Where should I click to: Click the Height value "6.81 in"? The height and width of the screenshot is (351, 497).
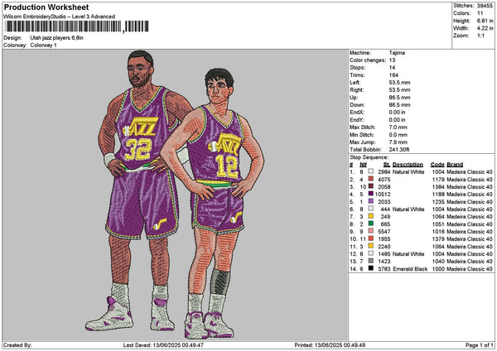[x=485, y=21]
